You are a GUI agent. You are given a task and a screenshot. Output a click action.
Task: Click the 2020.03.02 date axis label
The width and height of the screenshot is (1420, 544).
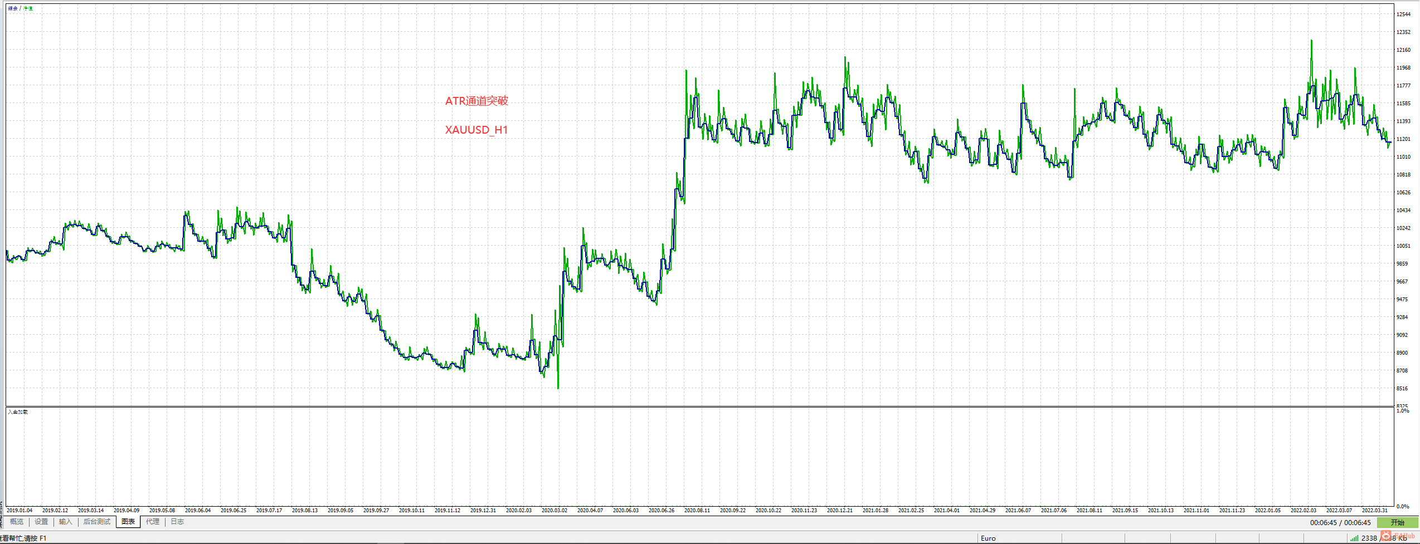(554, 510)
